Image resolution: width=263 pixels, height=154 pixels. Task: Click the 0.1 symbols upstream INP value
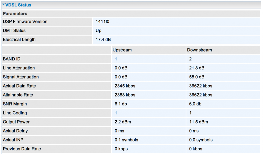126,140
